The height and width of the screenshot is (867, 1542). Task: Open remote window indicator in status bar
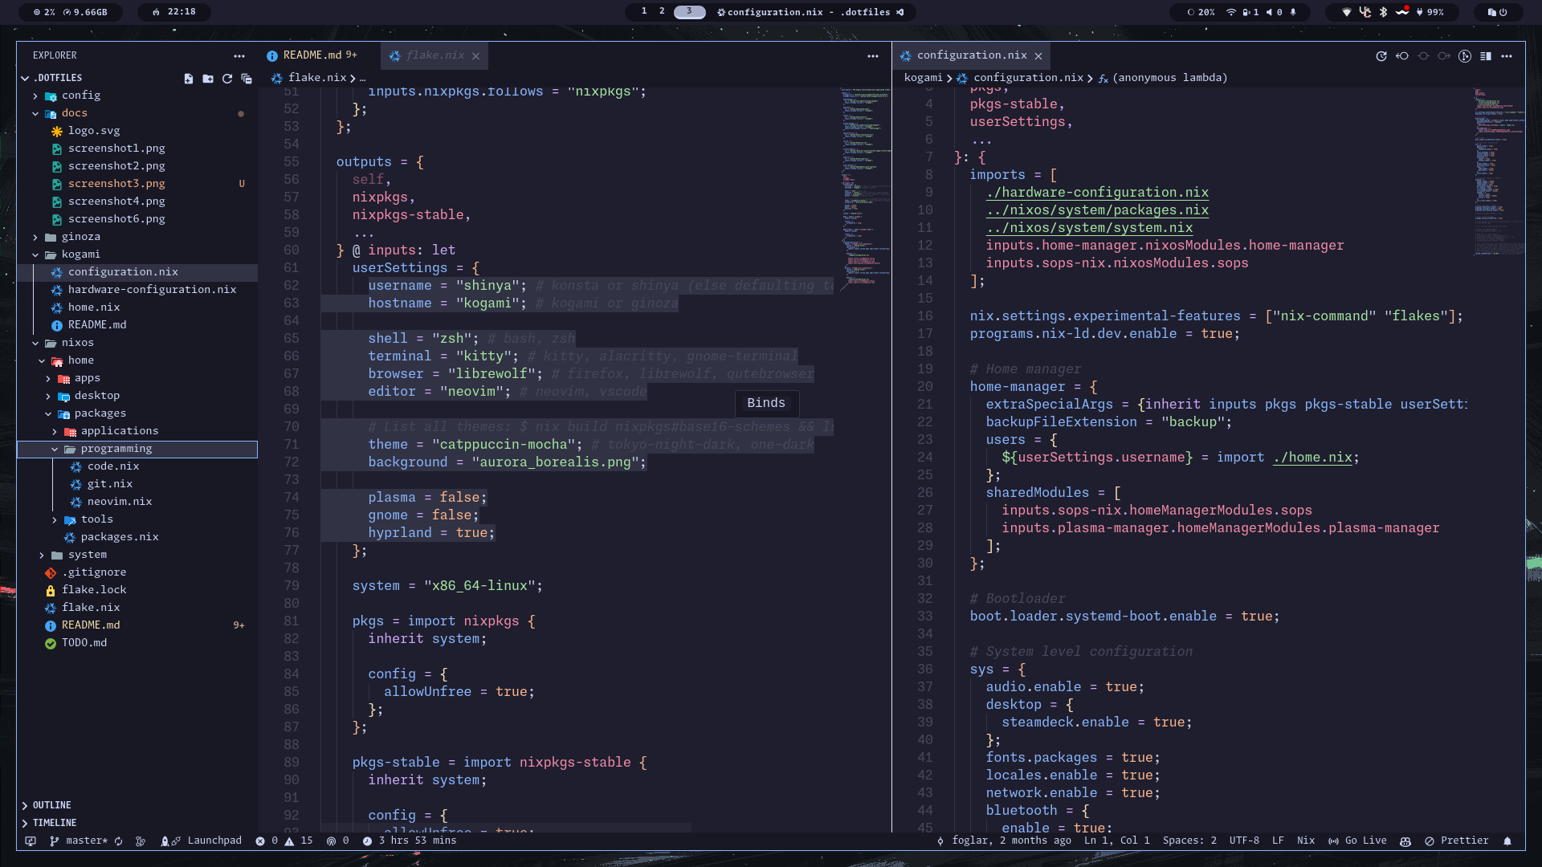click(31, 841)
